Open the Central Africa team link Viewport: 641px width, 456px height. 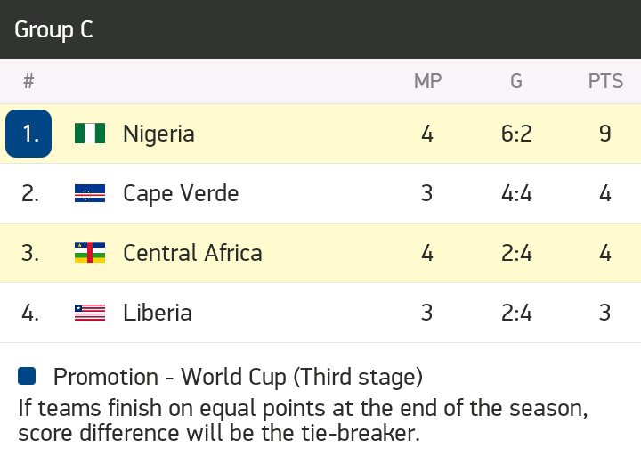tap(192, 253)
